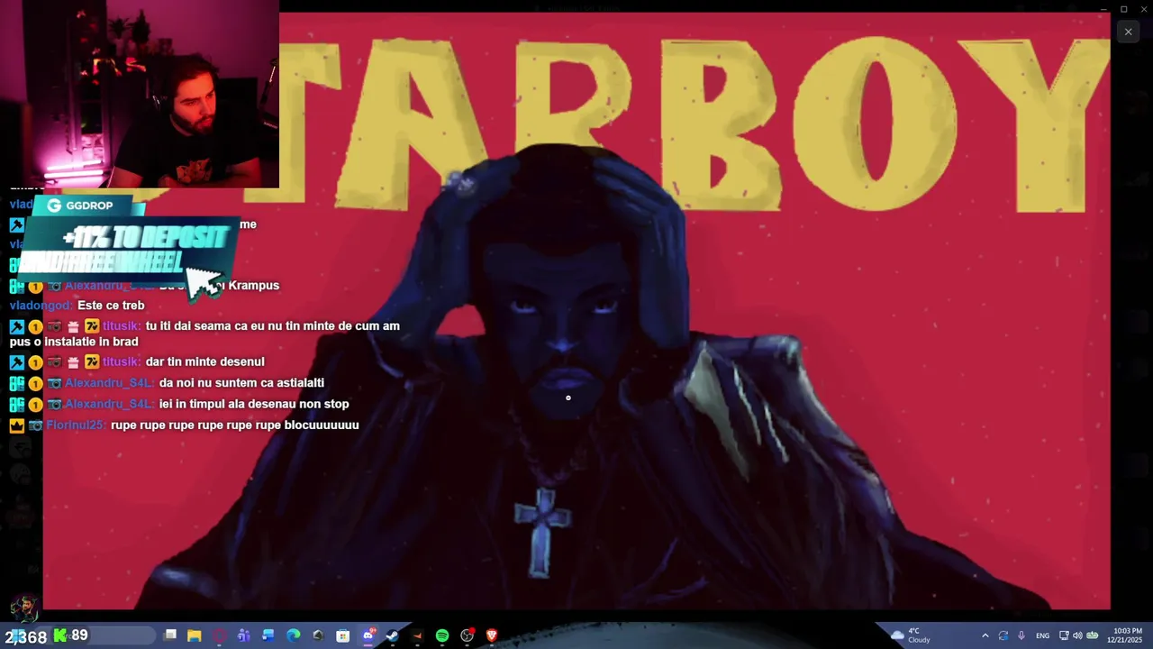
Task: Open Microsoft Teams taskbar icon
Action: point(243,635)
